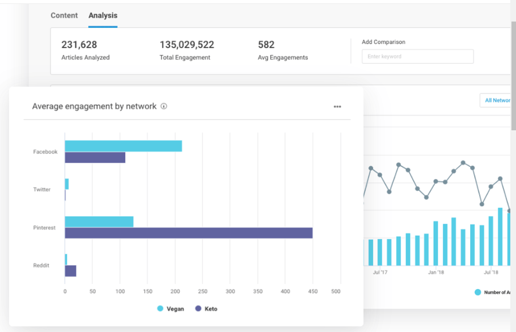Click the Pinterest Vegan bar

(99, 222)
